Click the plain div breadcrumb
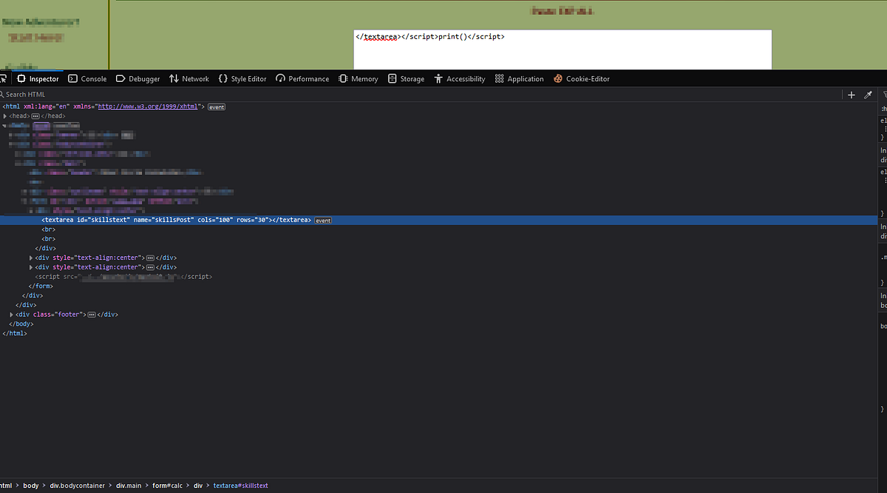Viewport: 887px width, 493px height. click(198, 486)
